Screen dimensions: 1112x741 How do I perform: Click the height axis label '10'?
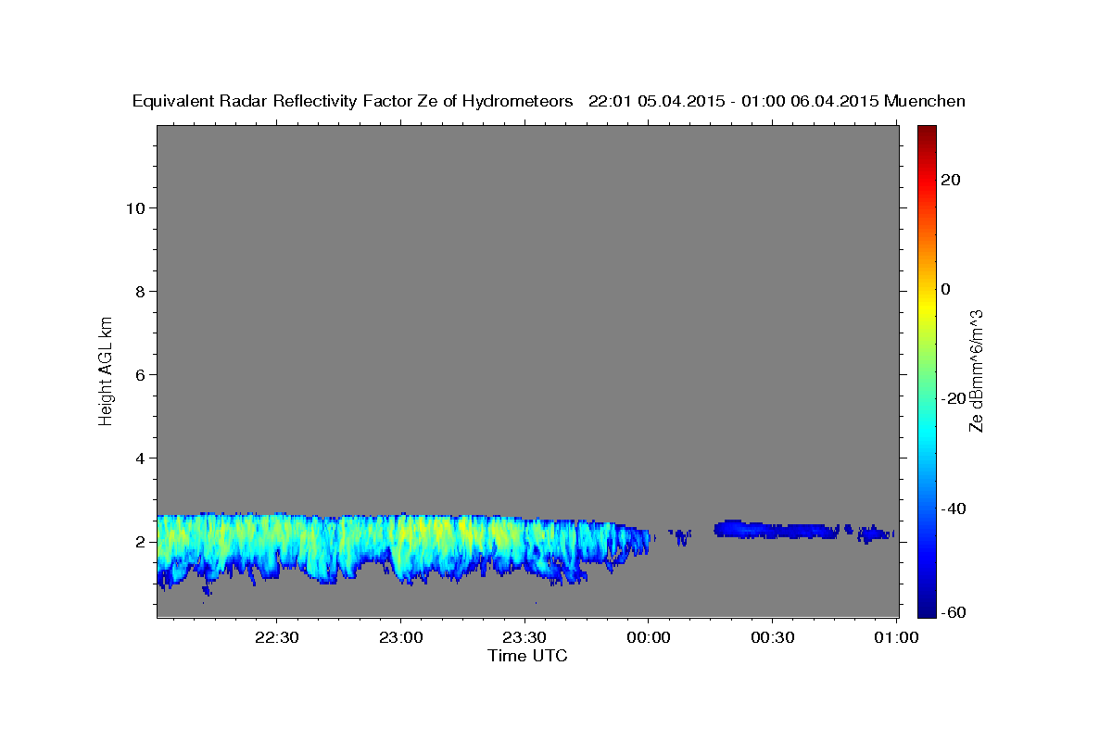[134, 208]
